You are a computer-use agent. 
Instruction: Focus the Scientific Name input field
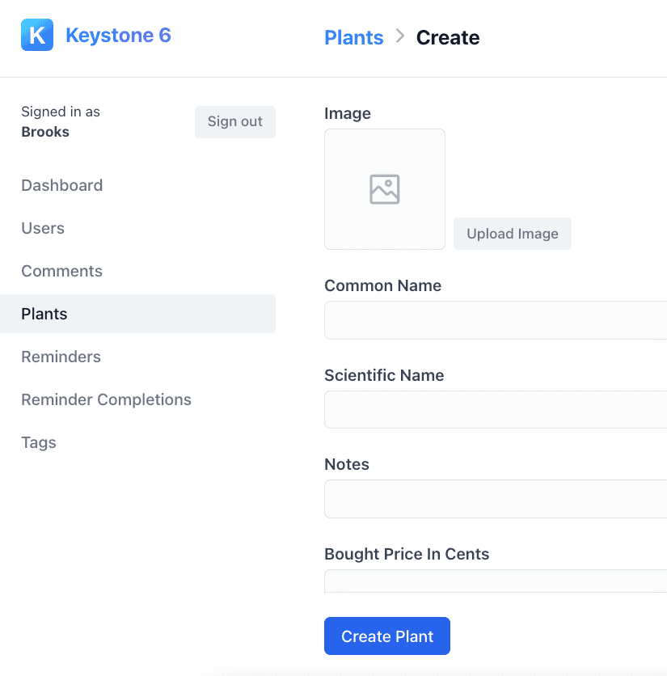[x=496, y=410]
